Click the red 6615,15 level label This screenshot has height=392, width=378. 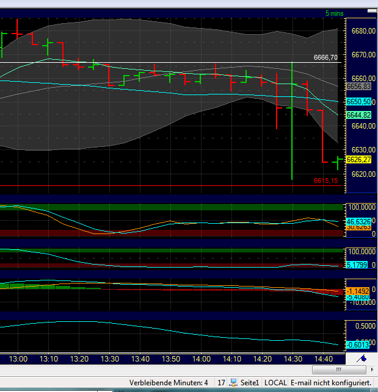point(325,180)
